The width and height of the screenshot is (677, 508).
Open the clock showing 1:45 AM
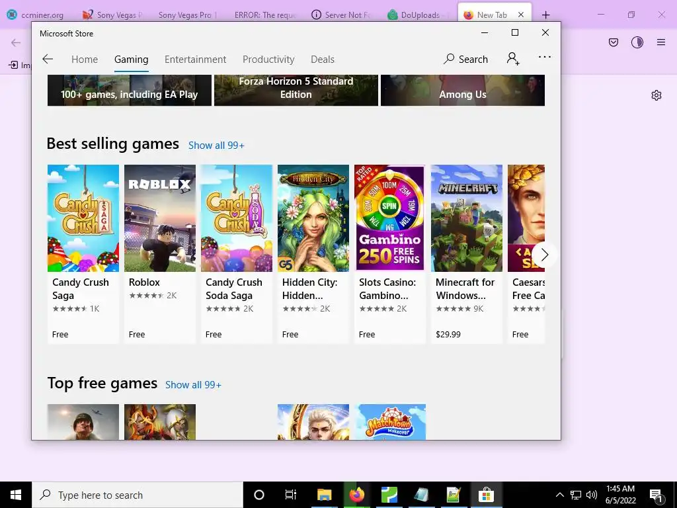coord(620,495)
